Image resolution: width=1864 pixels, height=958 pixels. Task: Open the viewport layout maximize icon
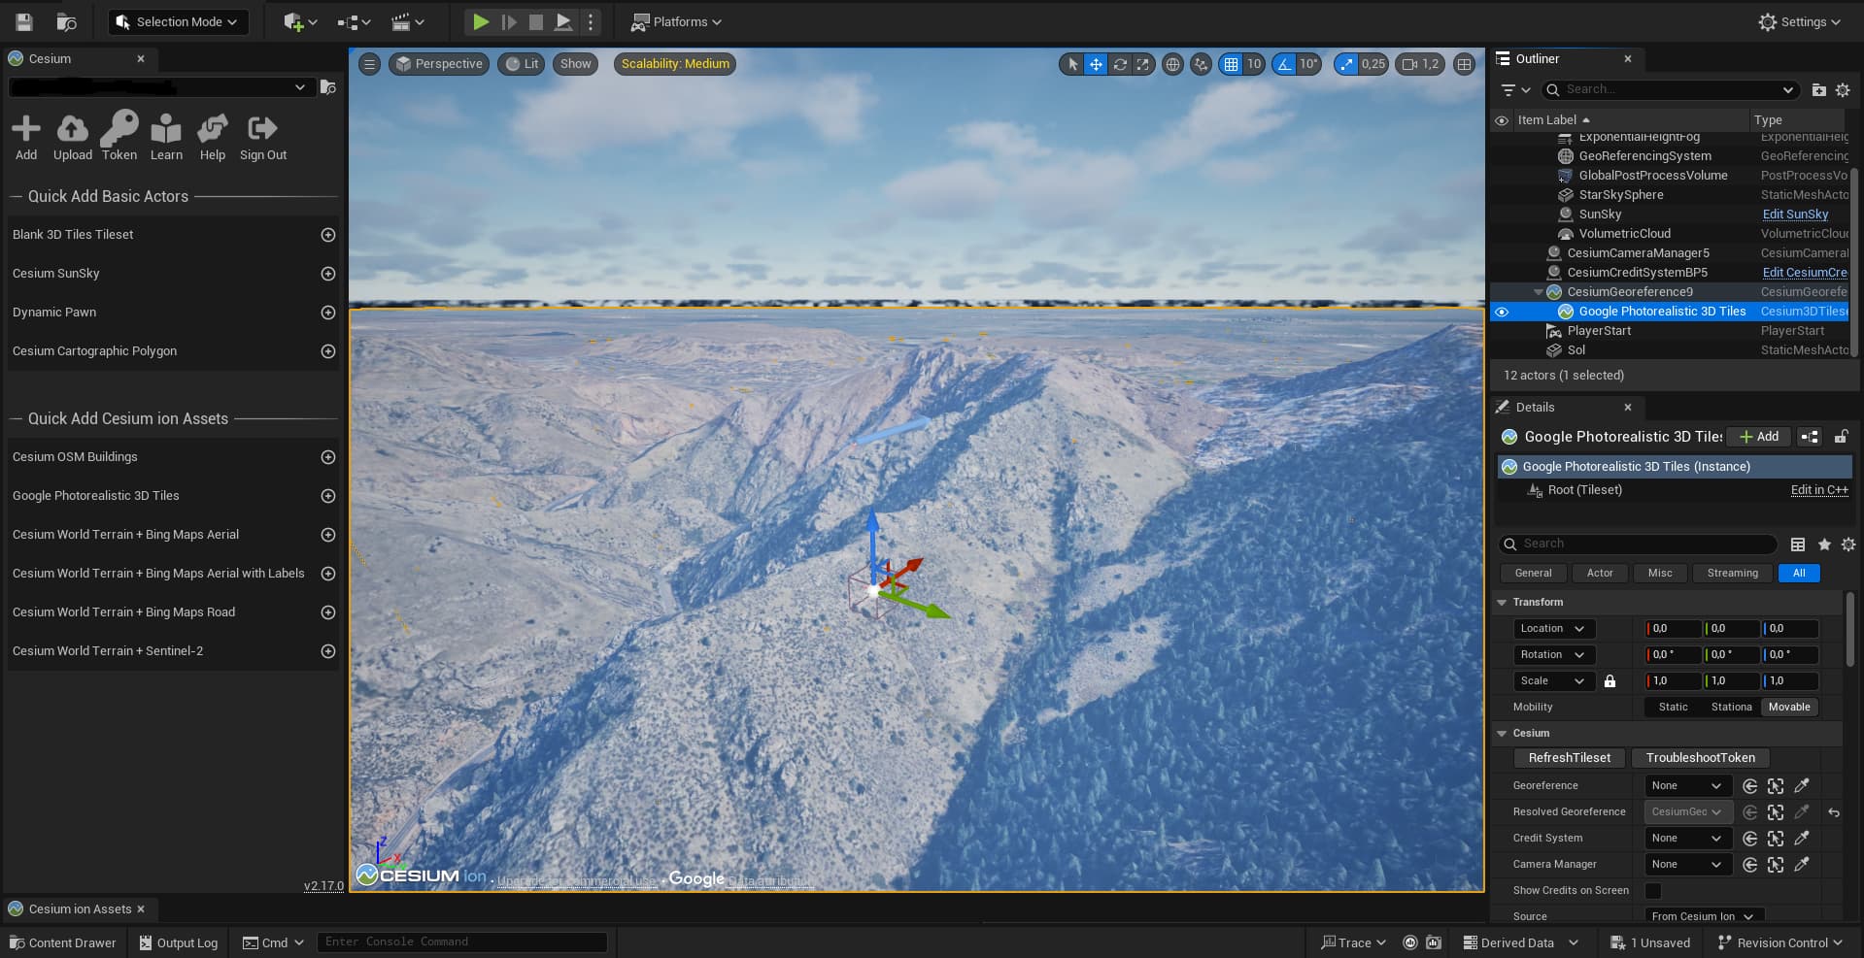(1464, 64)
